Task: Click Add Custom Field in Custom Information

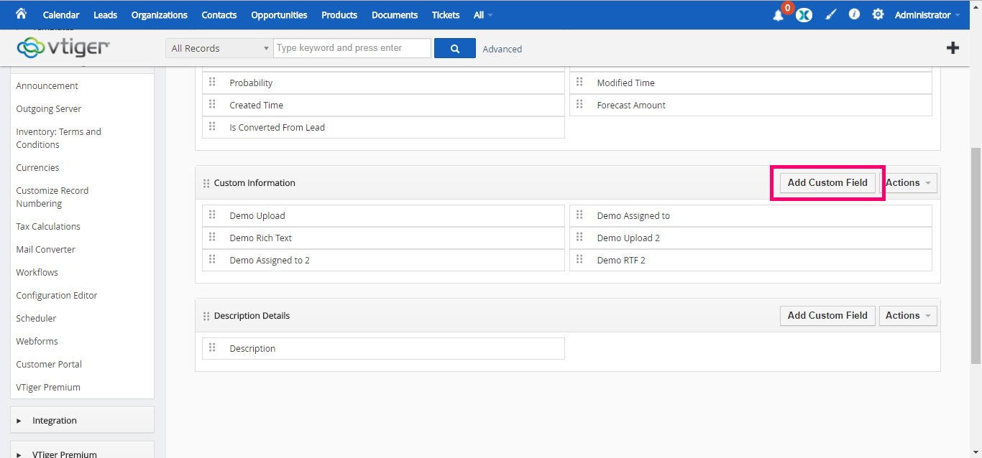Action: 827,183
